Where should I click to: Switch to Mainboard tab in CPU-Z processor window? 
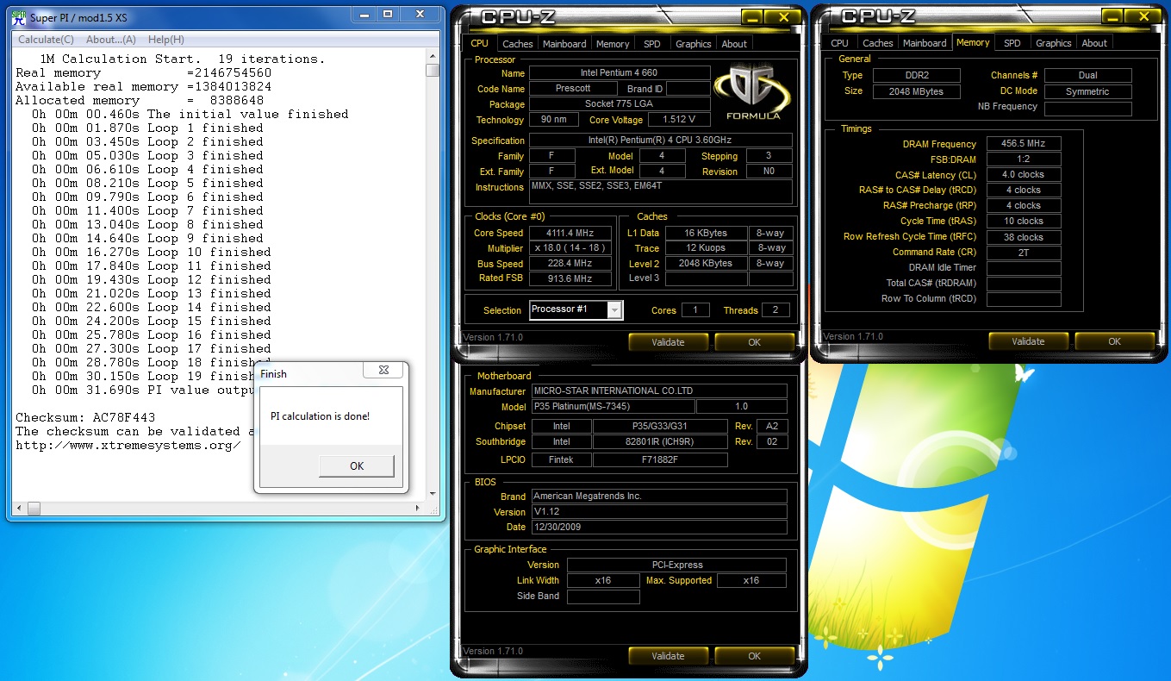click(x=565, y=43)
